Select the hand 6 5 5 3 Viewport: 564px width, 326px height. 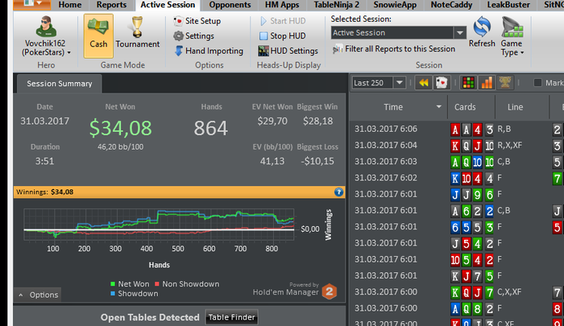(x=456, y=227)
